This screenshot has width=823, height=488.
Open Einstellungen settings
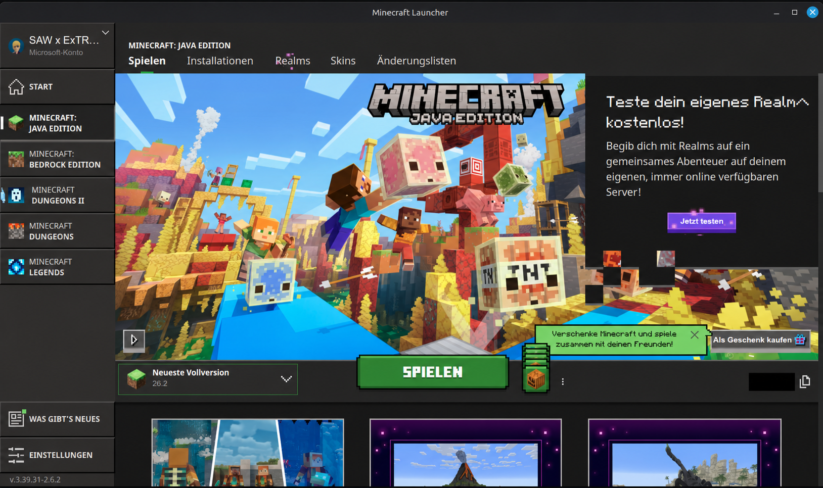[x=57, y=455]
